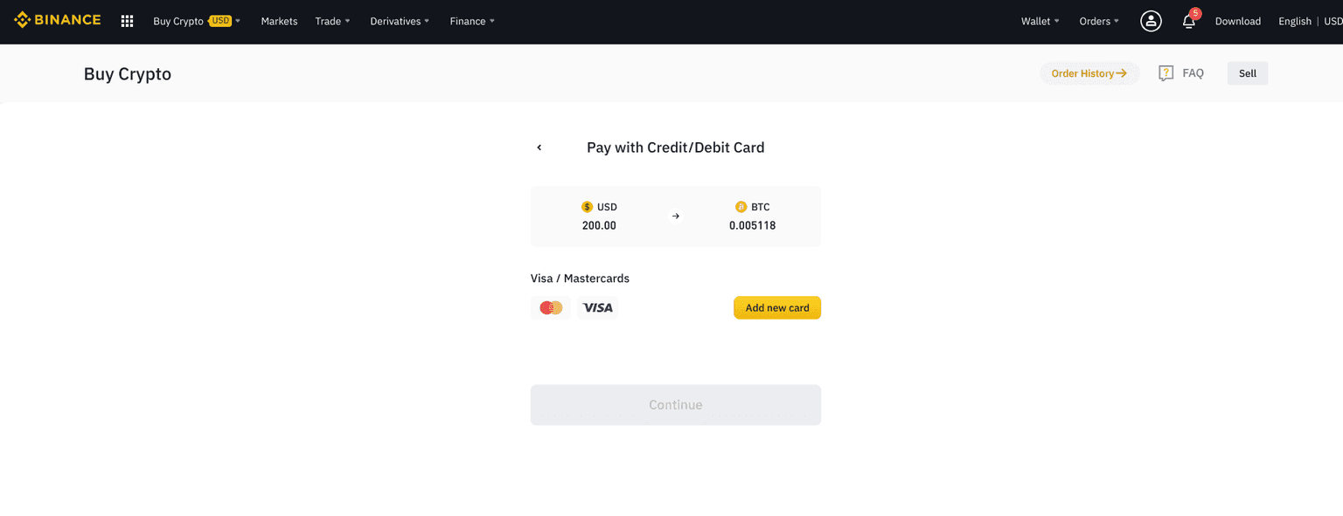Screen dimensions: 1343x516
Task: Go back using the left arrow
Action: click(539, 148)
